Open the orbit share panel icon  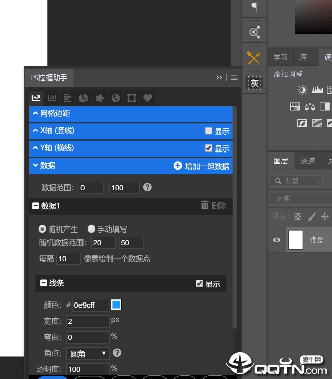pyautogui.click(x=255, y=32)
